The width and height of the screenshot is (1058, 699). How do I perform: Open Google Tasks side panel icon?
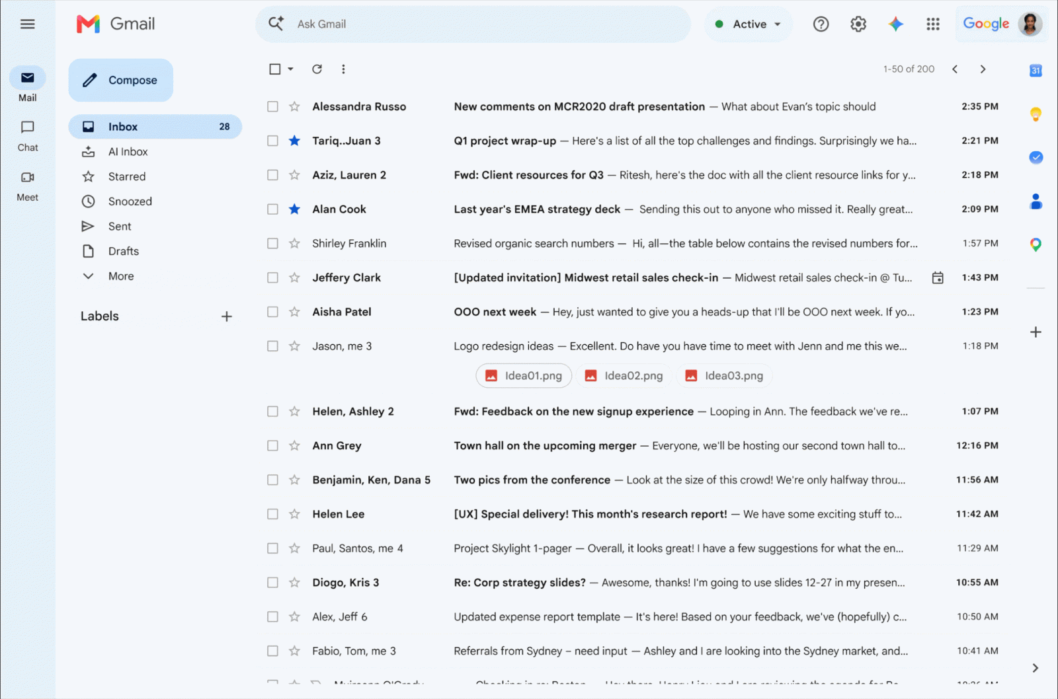pyautogui.click(x=1036, y=157)
